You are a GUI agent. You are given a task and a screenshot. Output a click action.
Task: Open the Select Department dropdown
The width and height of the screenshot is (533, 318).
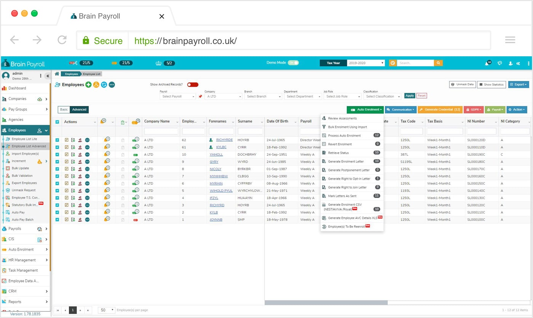coord(303,97)
